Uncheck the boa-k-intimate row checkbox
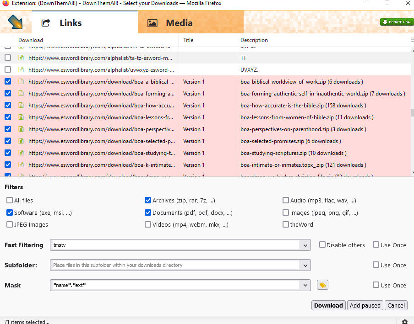This screenshot has width=414, height=324. (8, 165)
